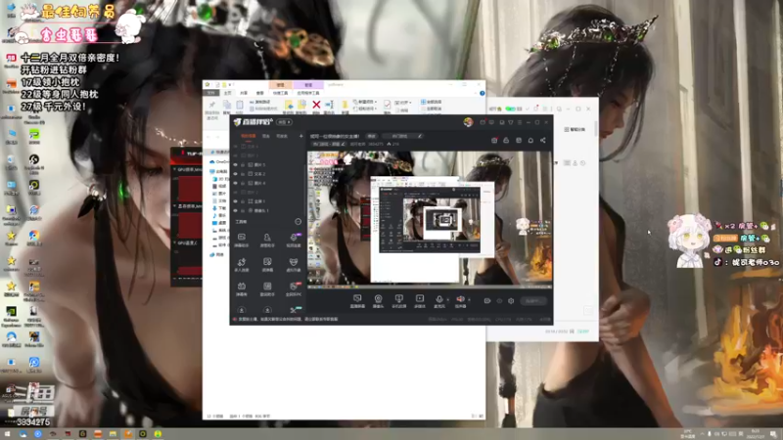Image resolution: width=783 pixels, height=440 pixels.
Task: Click the share icon above the preview
Action: 543,140
